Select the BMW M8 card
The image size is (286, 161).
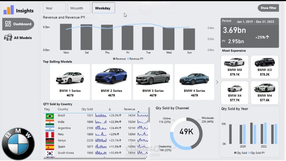click(x=234, y=67)
